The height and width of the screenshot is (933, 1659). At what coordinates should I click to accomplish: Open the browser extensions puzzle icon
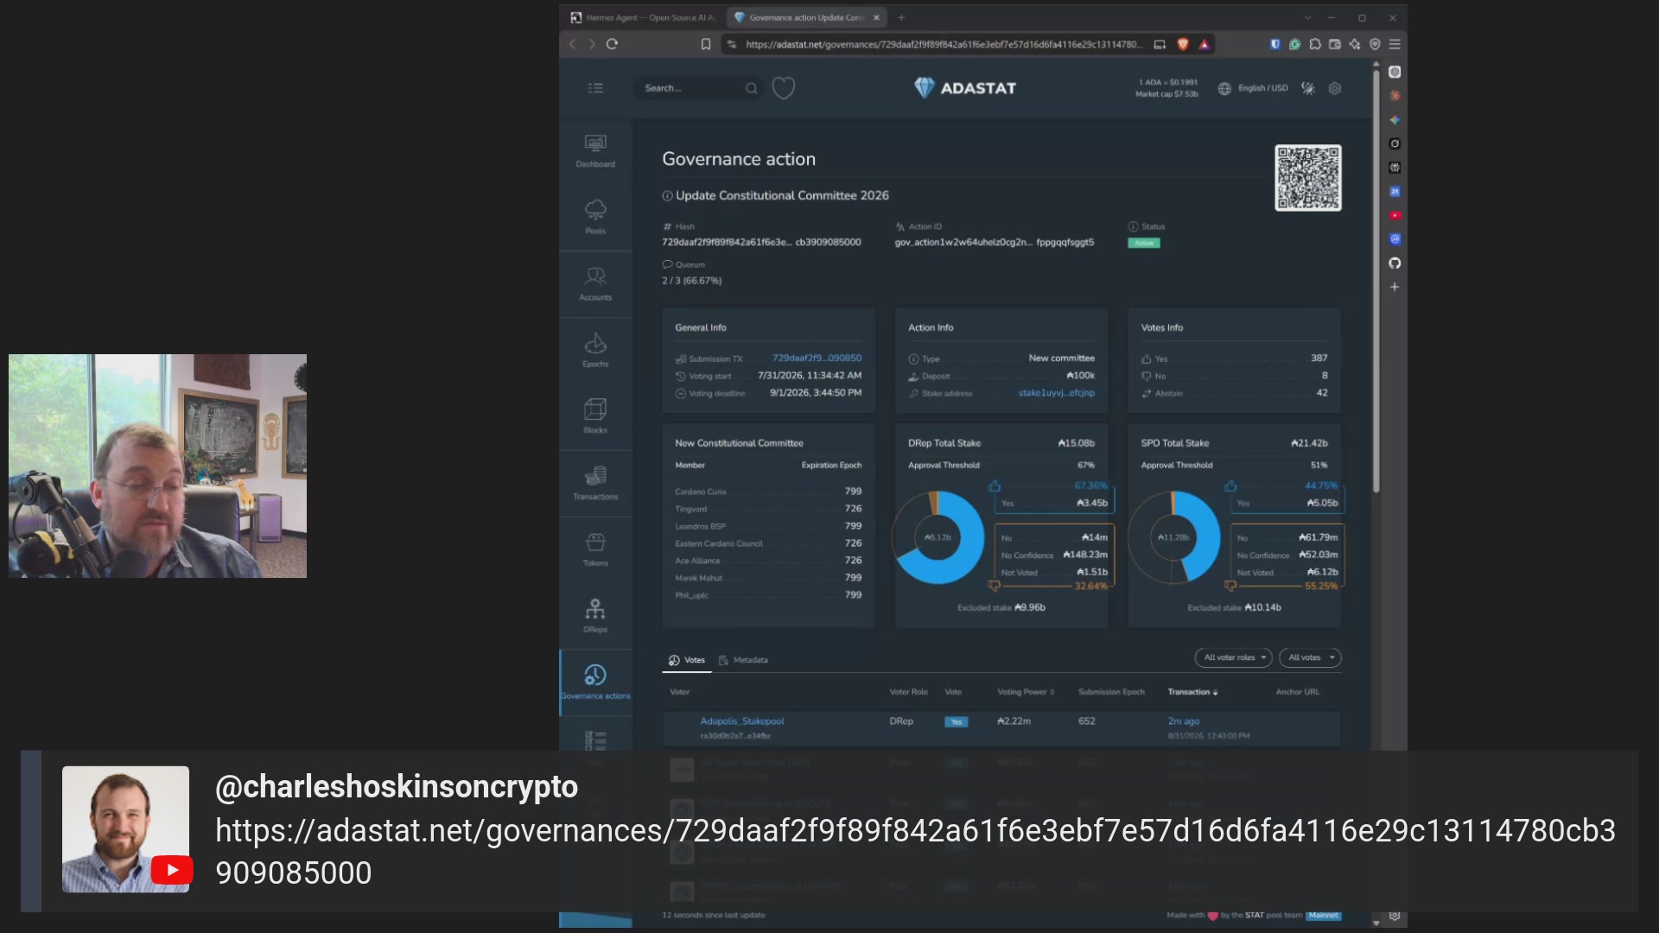tap(1315, 44)
